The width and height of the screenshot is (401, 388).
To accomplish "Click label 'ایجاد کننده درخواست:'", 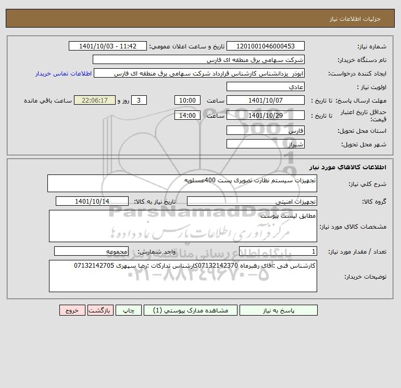I will click(x=357, y=73).
